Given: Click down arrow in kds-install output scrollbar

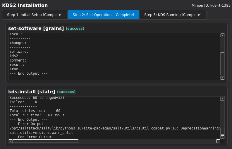Looking at the screenshot, I should 222,137.
